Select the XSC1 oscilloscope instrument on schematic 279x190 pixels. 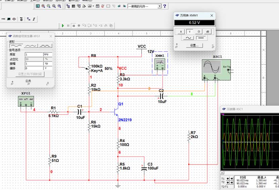pyautogui.click(x=216, y=70)
